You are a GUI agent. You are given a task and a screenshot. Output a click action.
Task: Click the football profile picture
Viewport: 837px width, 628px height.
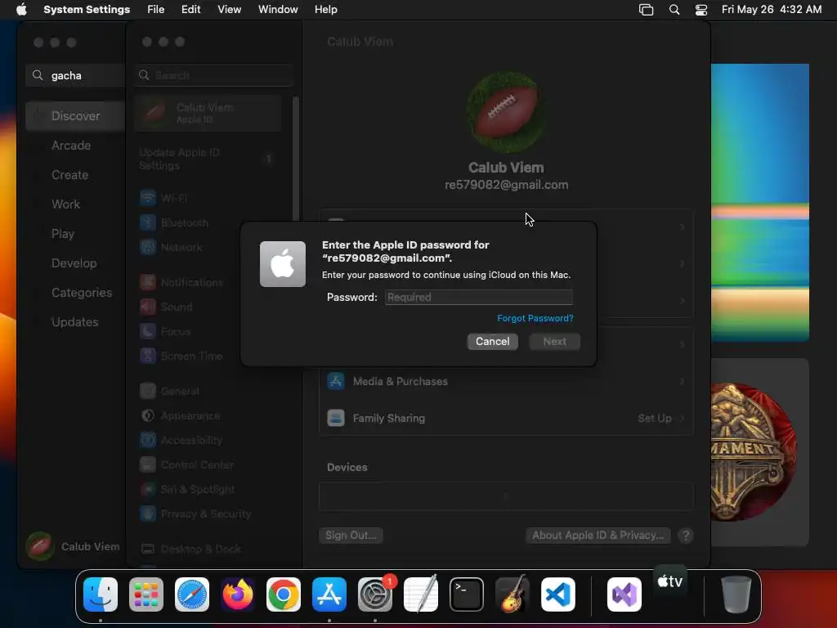pyautogui.click(x=506, y=111)
